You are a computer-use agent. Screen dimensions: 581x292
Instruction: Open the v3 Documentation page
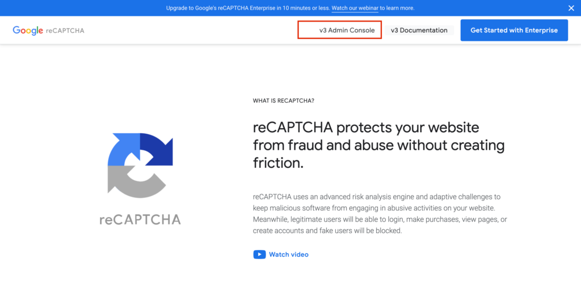[x=419, y=31]
